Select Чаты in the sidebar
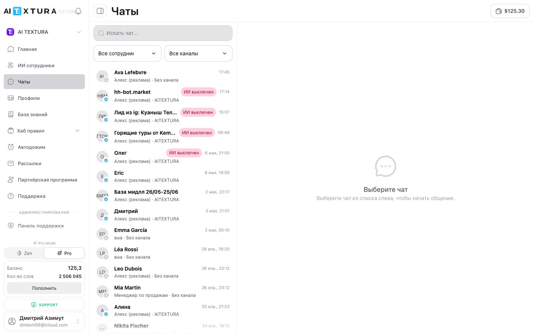Viewport: 534px width, 334px height. pyautogui.click(x=44, y=82)
